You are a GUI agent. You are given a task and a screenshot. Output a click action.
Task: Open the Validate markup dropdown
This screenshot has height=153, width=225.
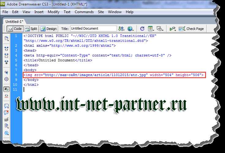tap(173, 29)
